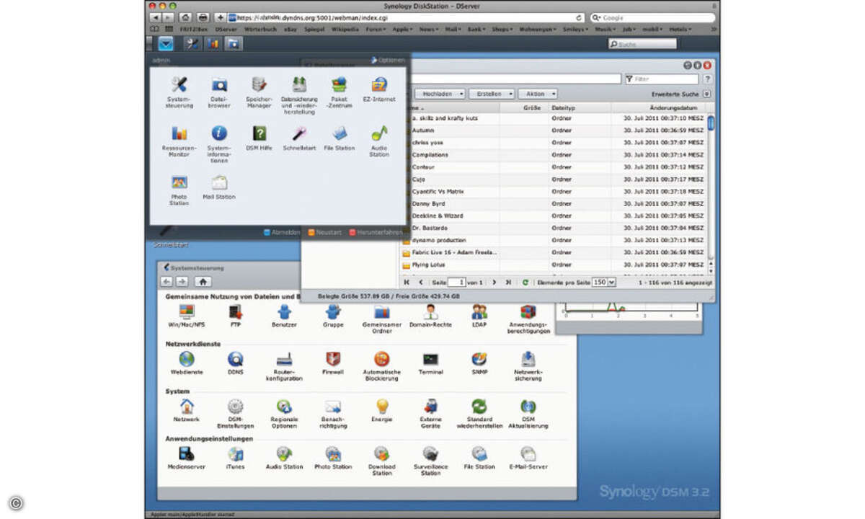Select the DDNS icon in Netzwerkdienste
The width and height of the screenshot is (865, 519).
click(236, 363)
